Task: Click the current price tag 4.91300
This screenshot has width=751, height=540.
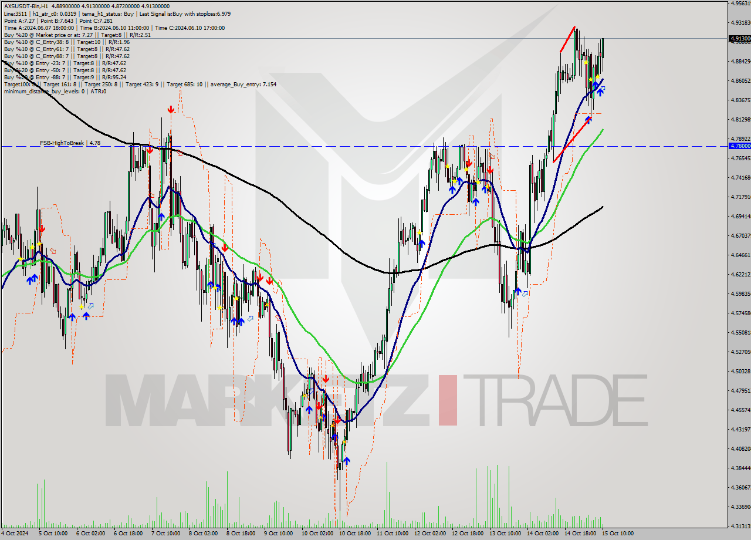Action: point(740,39)
